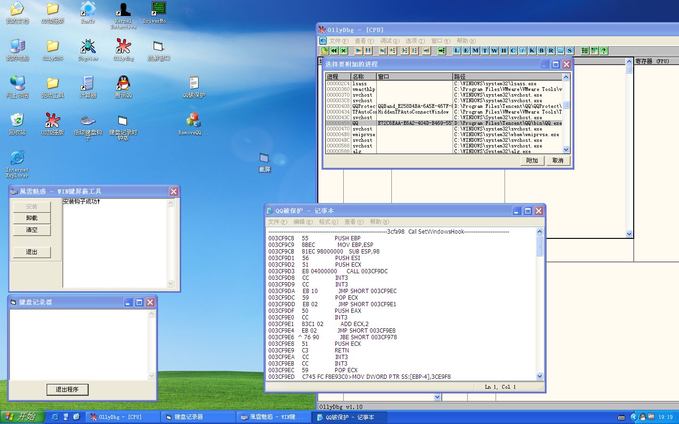Open CPU window with C toolbar button
Screen dimensions: 679x424
pos(513,50)
